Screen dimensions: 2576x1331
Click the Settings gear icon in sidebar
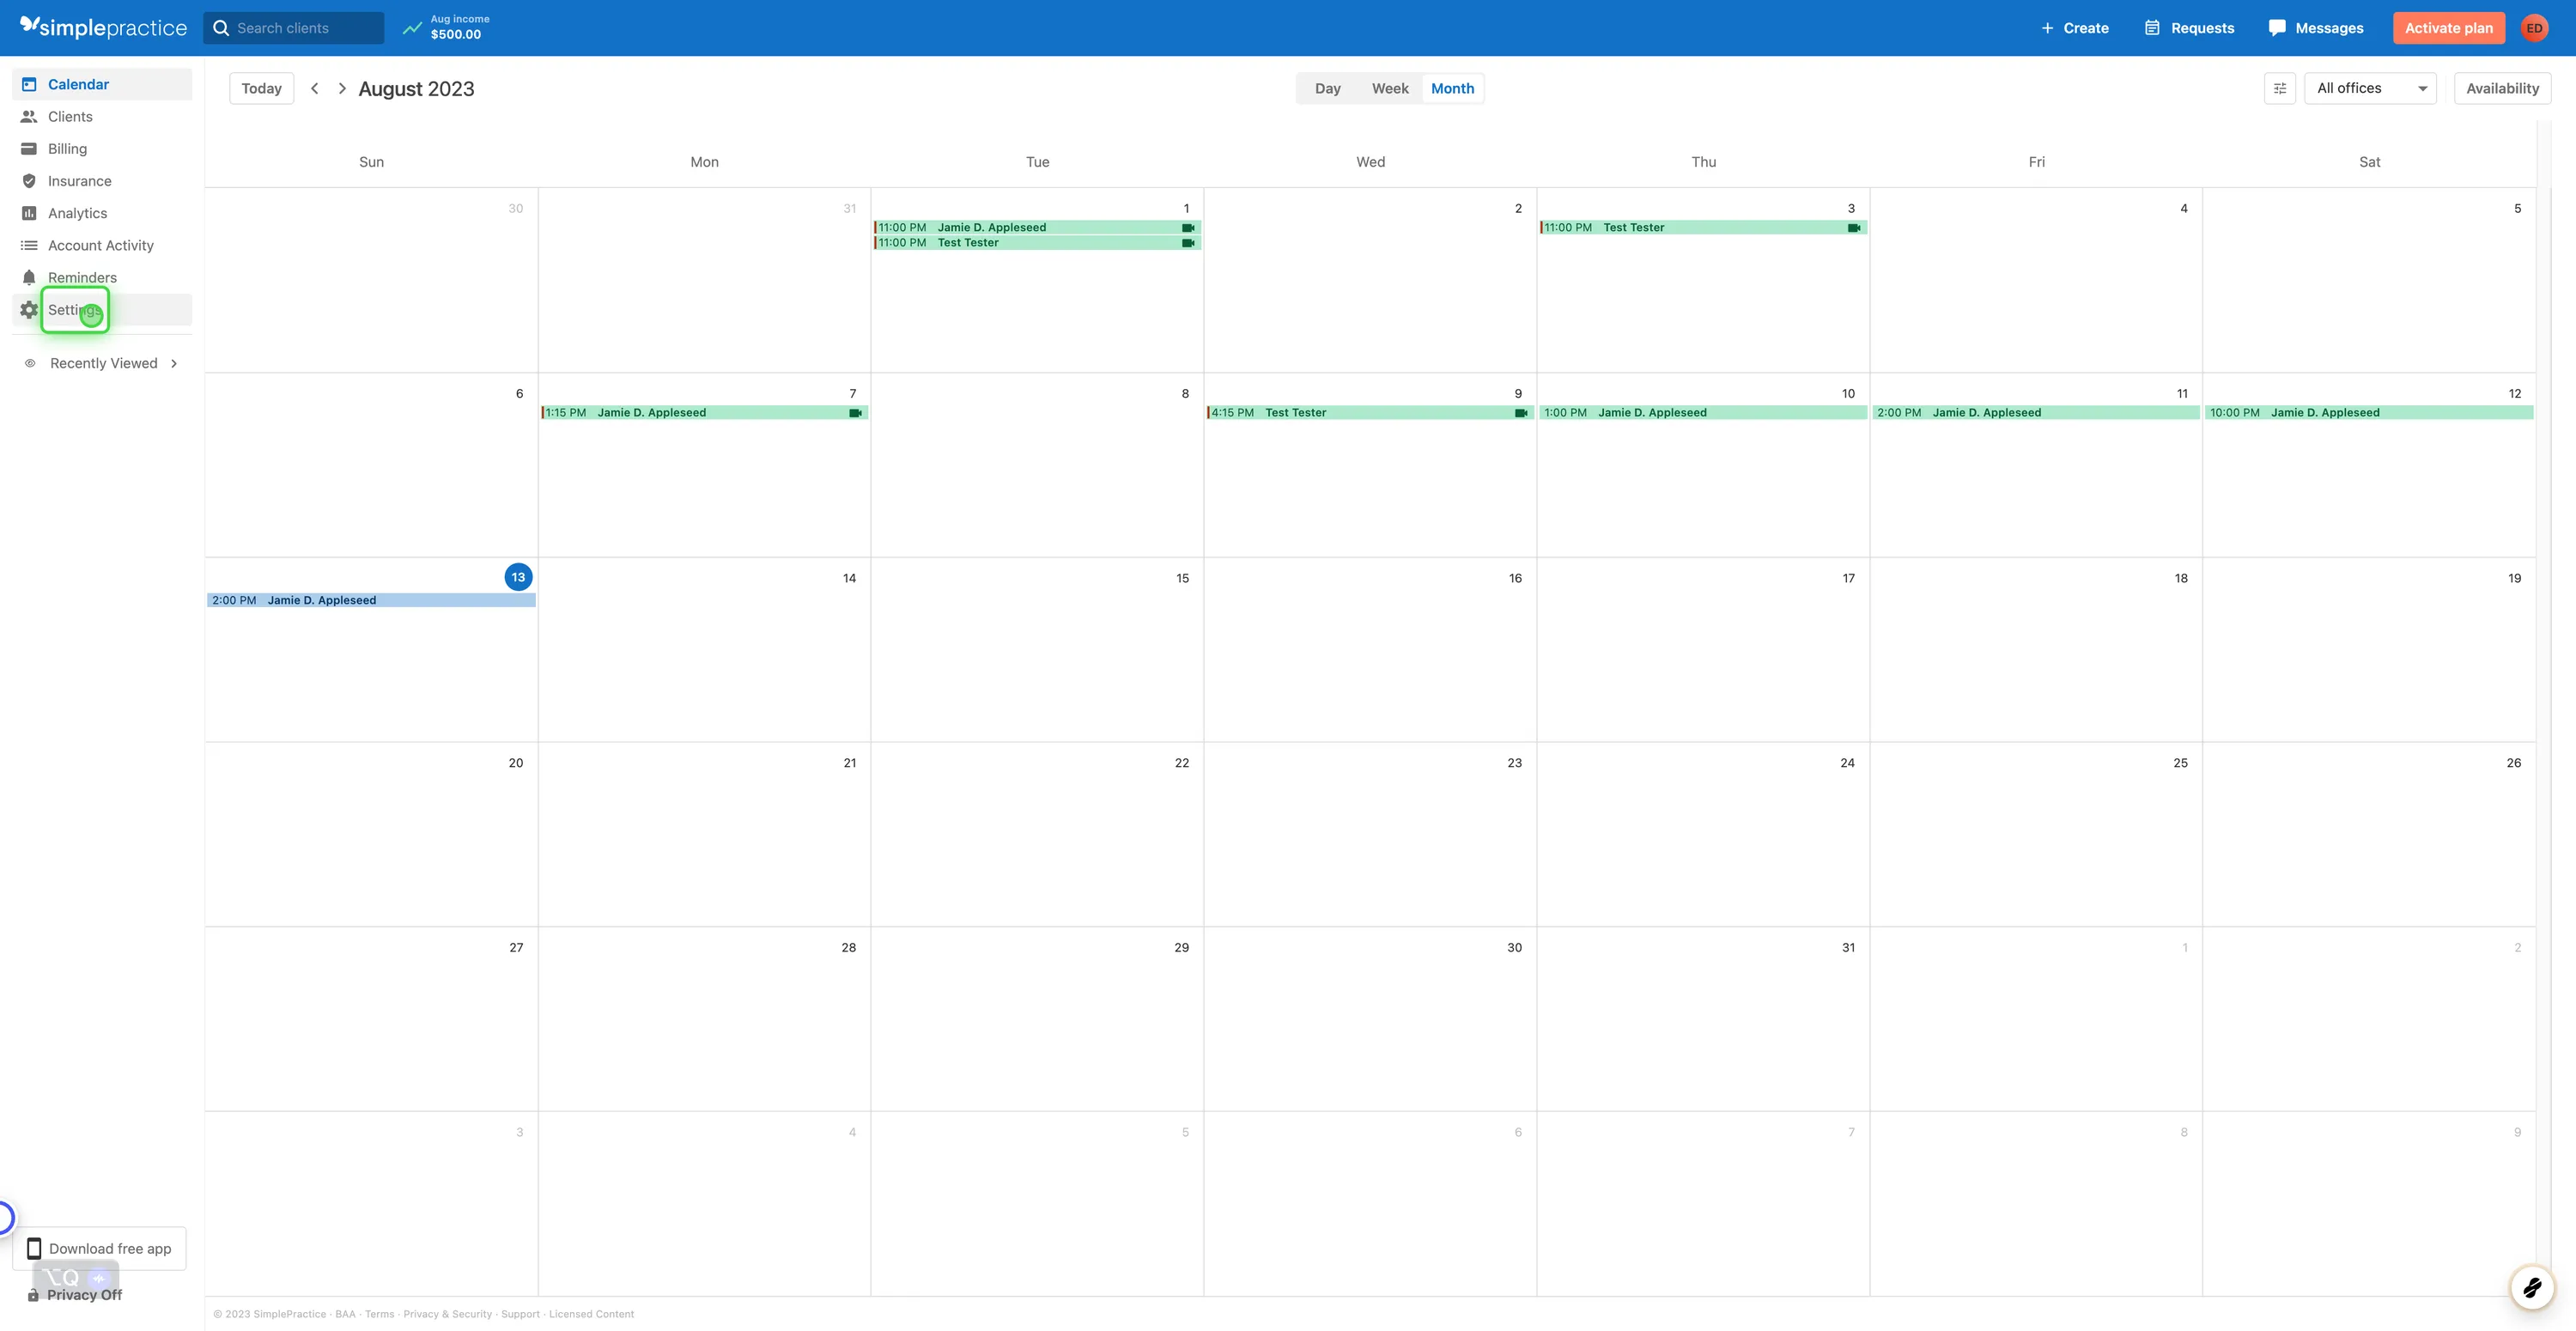tap(29, 310)
